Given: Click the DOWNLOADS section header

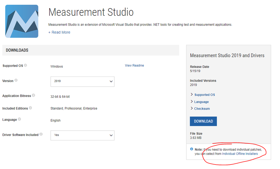Looking at the screenshot, I should pos(91,50).
